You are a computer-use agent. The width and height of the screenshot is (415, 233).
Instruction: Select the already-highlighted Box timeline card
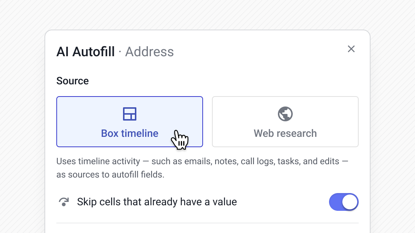tap(130, 121)
